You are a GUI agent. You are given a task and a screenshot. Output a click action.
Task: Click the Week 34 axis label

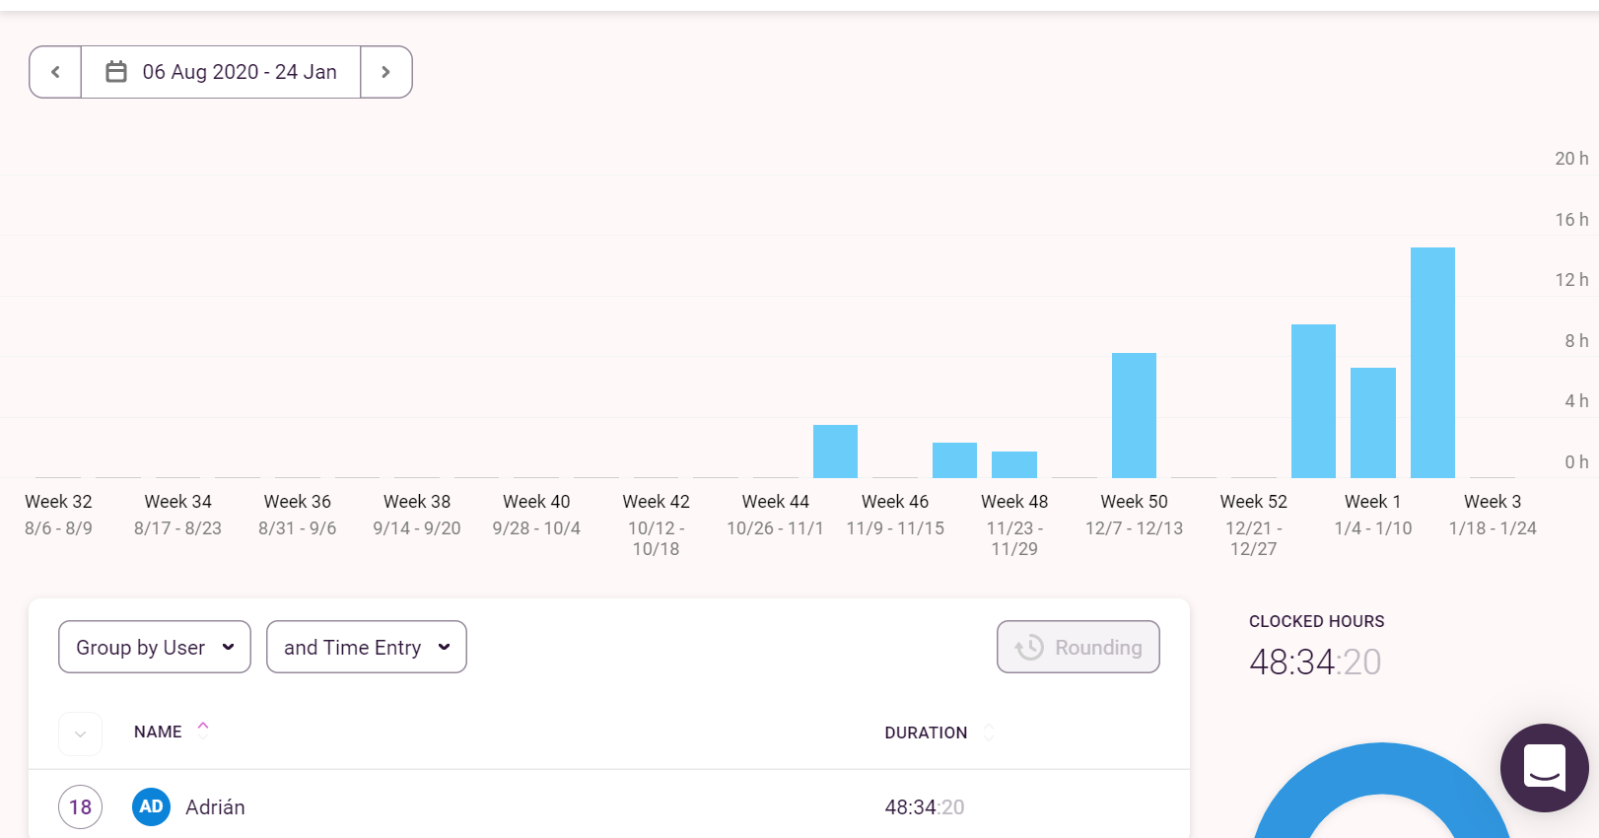click(x=178, y=502)
